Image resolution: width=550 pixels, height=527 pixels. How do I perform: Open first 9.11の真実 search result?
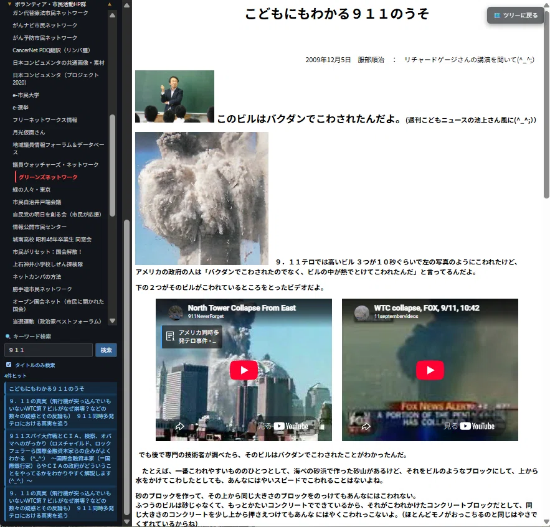tap(60, 413)
